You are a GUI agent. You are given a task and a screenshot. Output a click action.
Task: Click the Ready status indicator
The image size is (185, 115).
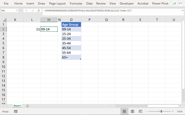(x=6, y=111)
